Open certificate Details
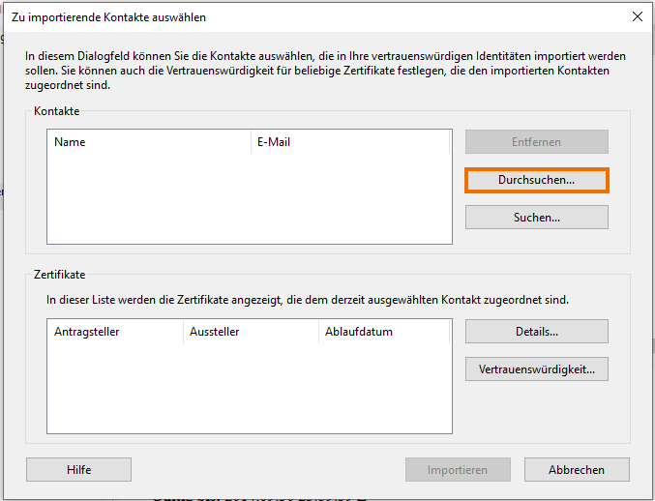Screen dimensions: 655x501 tap(536, 332)
